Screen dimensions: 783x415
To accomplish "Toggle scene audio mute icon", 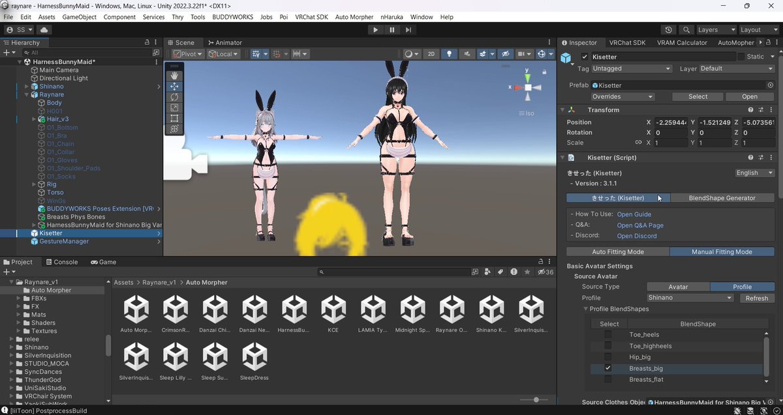I will pos(466,54).
